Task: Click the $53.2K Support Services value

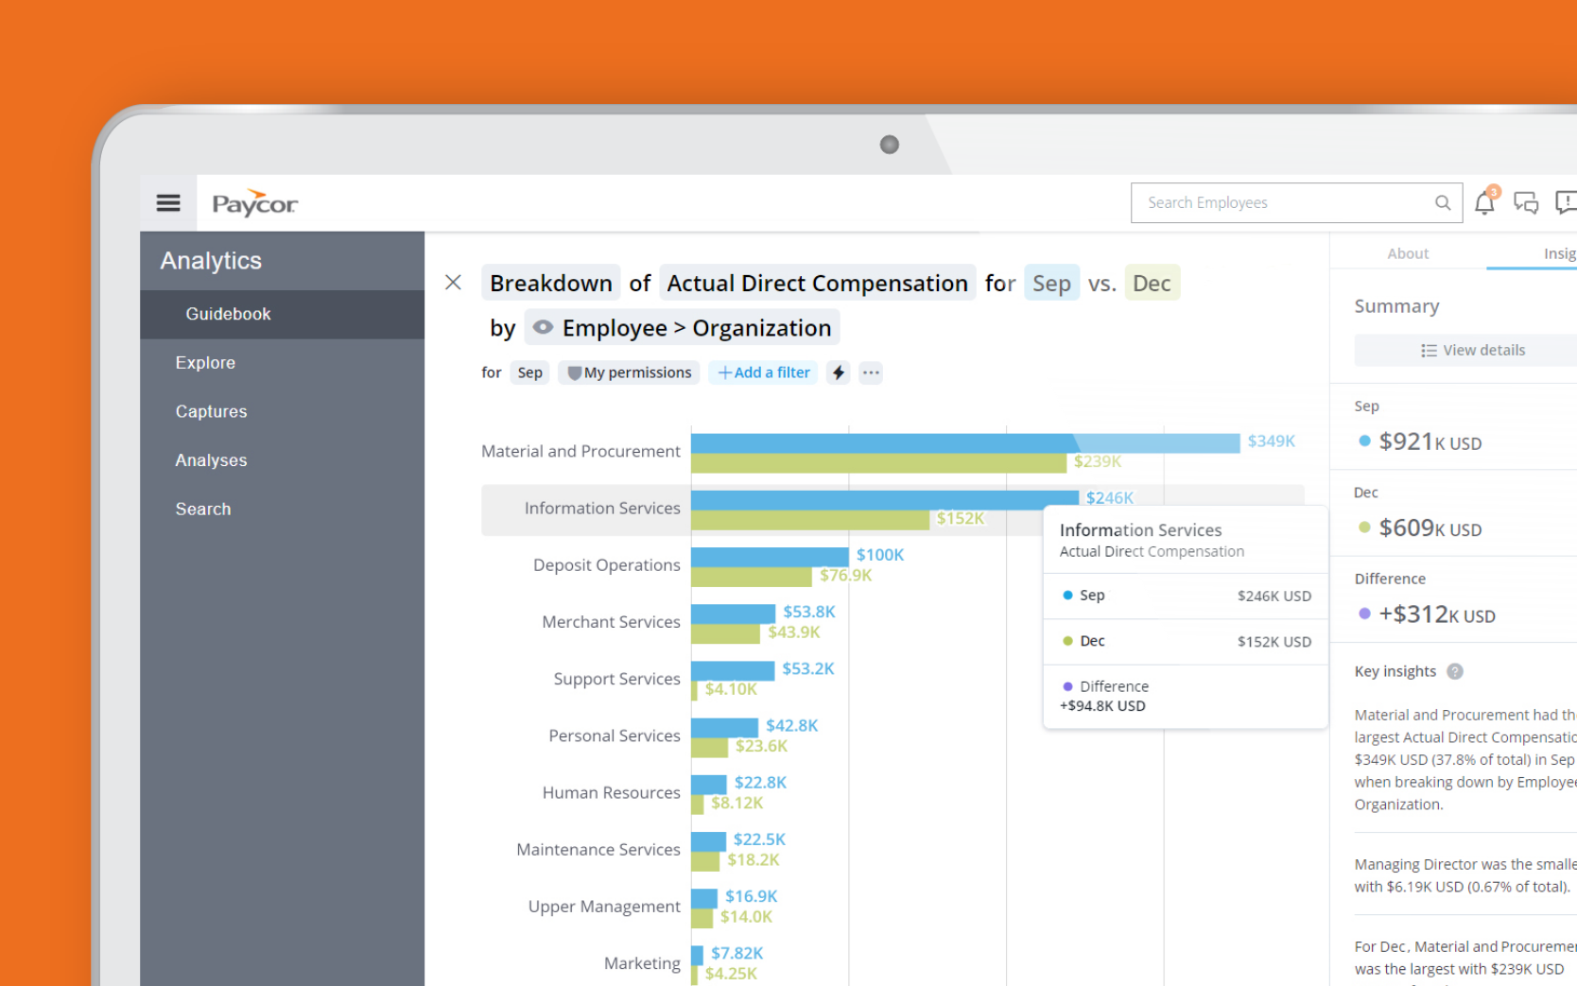Action: click(808, 669)
